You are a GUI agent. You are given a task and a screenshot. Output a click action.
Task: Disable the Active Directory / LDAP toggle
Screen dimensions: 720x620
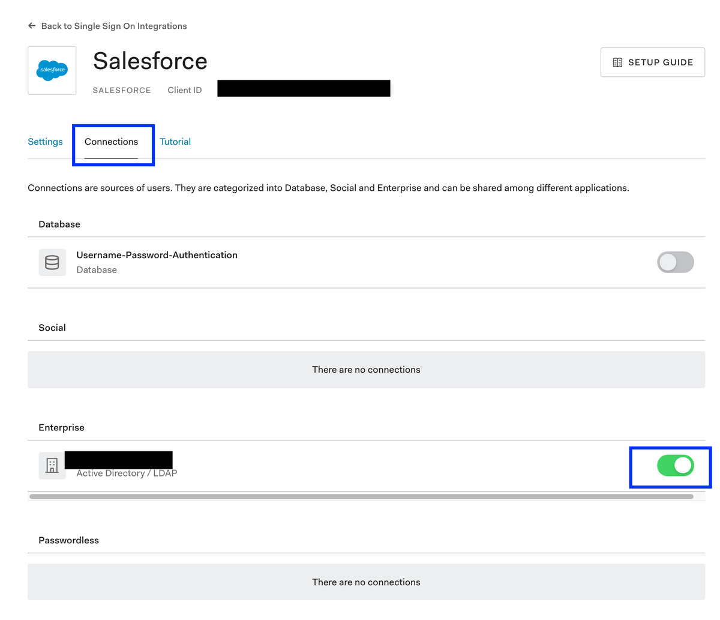tap(676, 466)
